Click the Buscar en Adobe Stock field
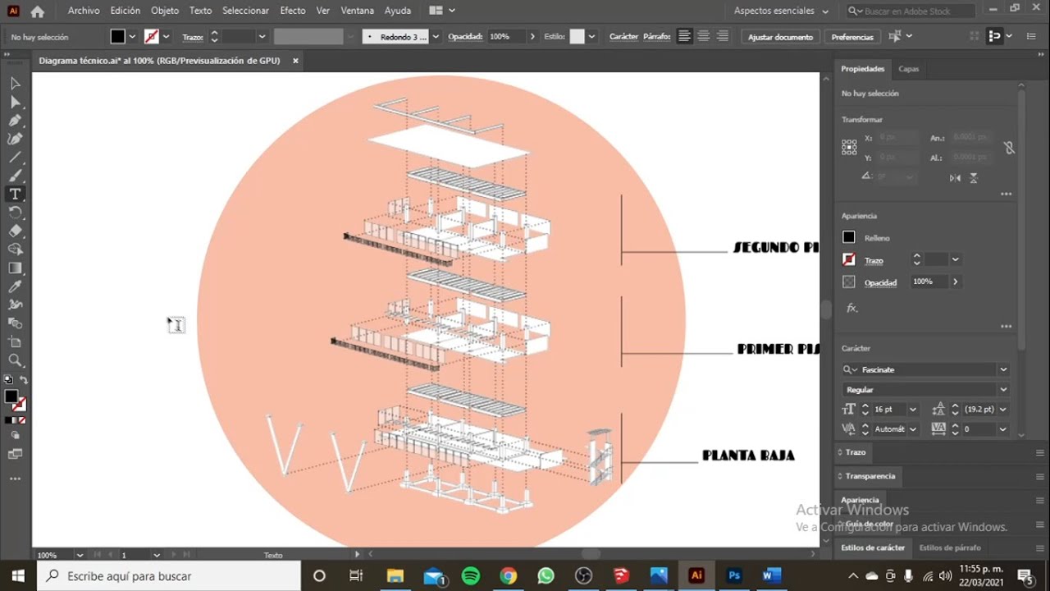The image size is (1050, 591). [911, 11]
